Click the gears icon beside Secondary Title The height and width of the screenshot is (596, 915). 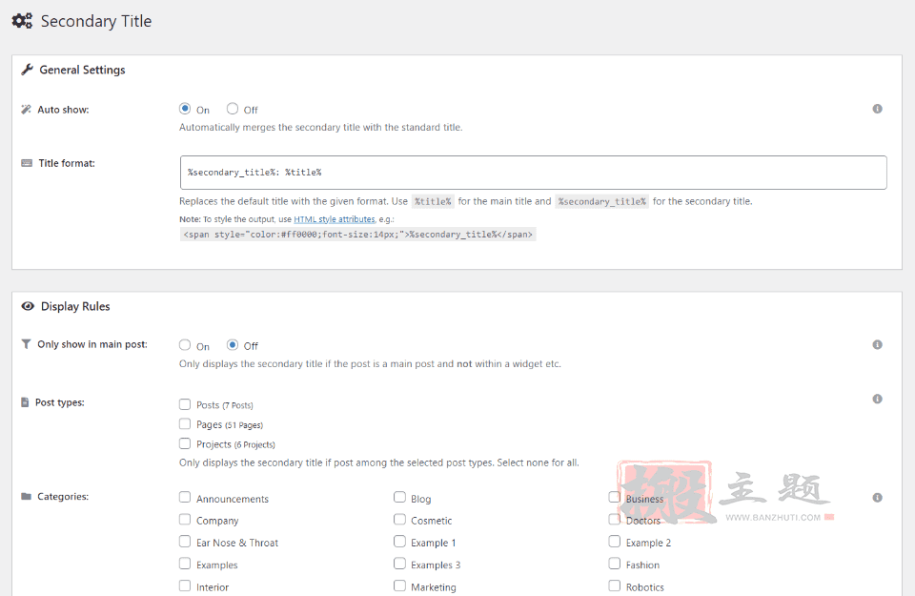(x=22, y=21)
